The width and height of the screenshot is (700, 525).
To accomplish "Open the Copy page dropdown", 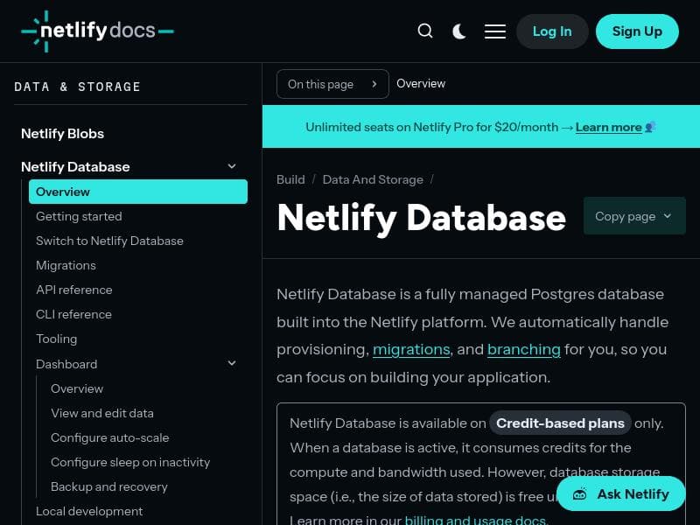I will (x=634, y=215).
